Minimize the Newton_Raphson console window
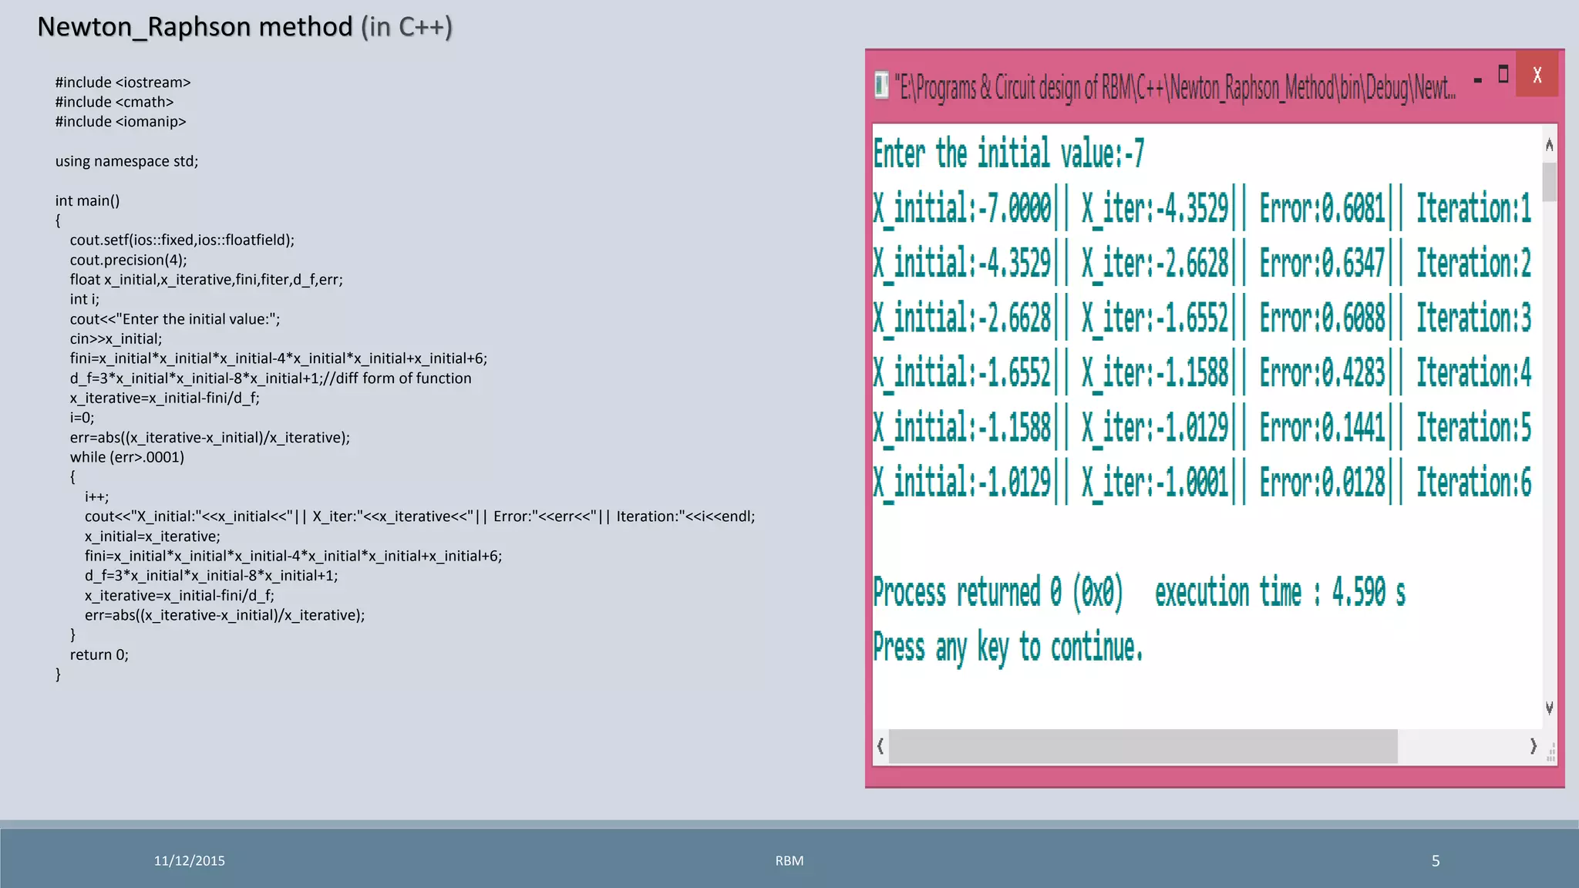The image size is (1579, 888). [1477, 80]
